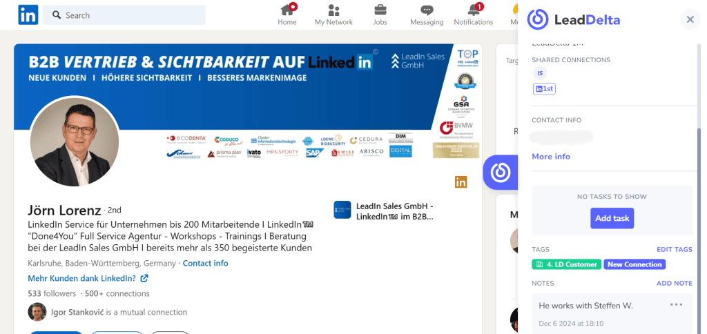Click the note text about Steffen W.

pos(585,306)
